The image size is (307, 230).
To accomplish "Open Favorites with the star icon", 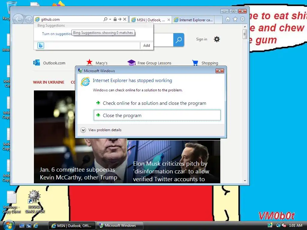I will point(235,19).
